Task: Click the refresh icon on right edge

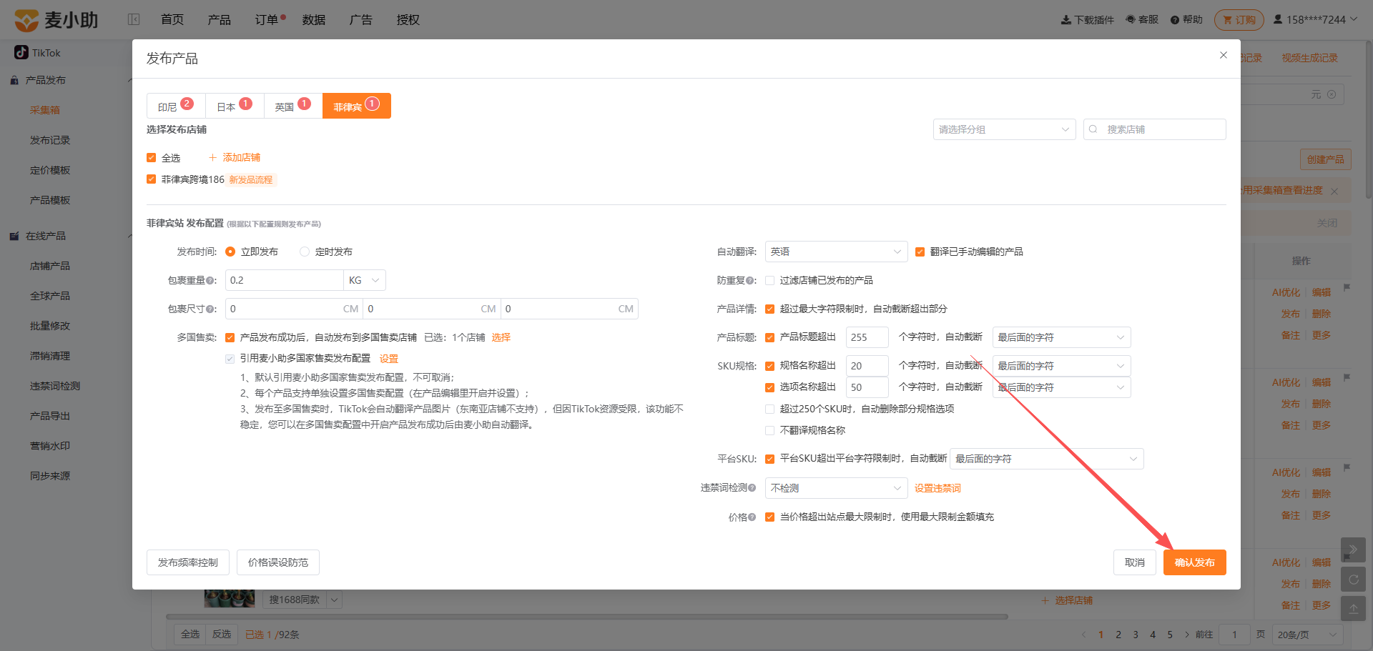Action: (x=1353, y=580)
